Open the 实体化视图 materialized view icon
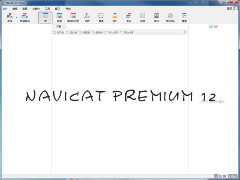Viewport: 240px width, 180px height. click(x=73, y=16)
